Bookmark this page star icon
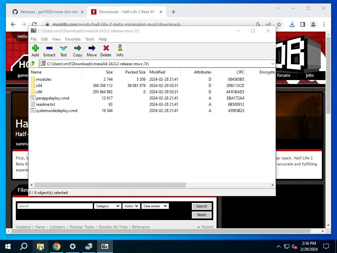The width and height of the screenshot is (337, 253). pos(279,24)
